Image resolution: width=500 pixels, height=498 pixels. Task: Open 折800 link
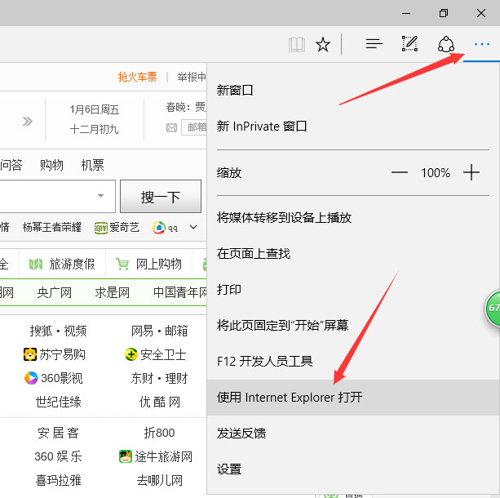coord(159,433)
